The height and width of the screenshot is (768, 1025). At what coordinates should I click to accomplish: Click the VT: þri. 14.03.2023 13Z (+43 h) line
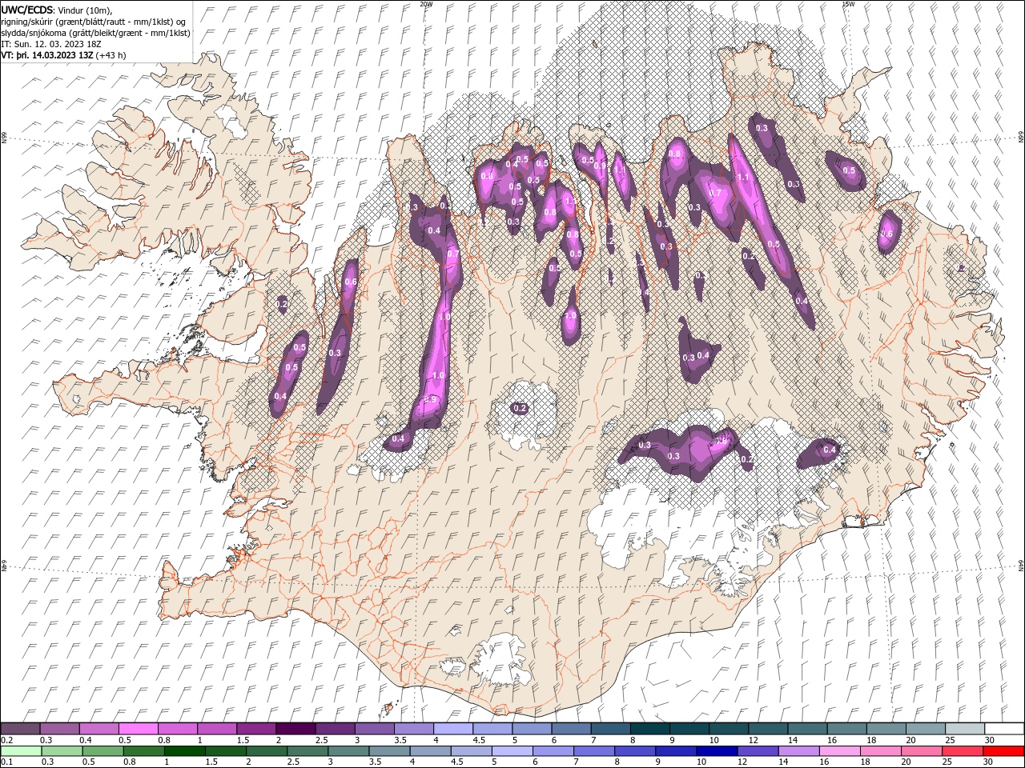tap(63, 55)
